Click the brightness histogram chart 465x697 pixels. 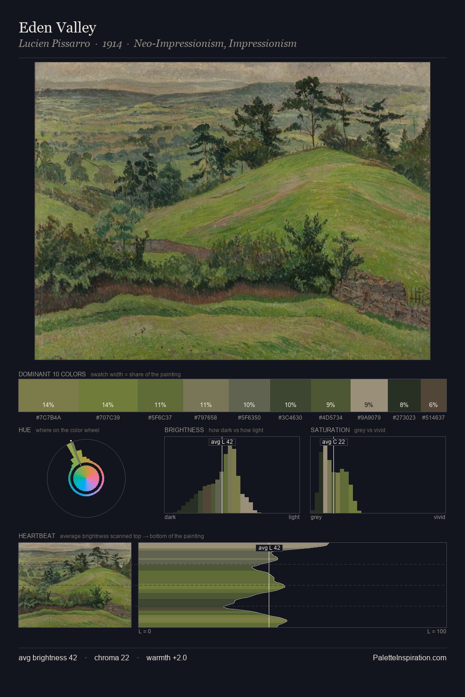[232, 475]
